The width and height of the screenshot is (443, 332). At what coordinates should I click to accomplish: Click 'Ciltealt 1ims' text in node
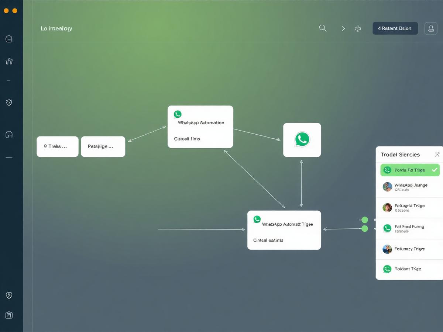[x=187, y=139]
